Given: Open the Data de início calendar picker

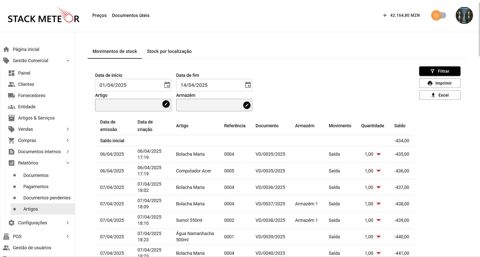Looking at the screenshot, I should 167,85.
